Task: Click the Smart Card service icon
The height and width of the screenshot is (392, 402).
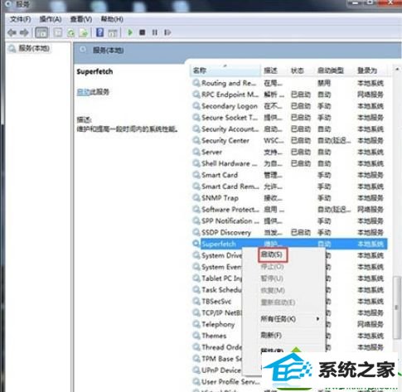Action: pos(196,175)
